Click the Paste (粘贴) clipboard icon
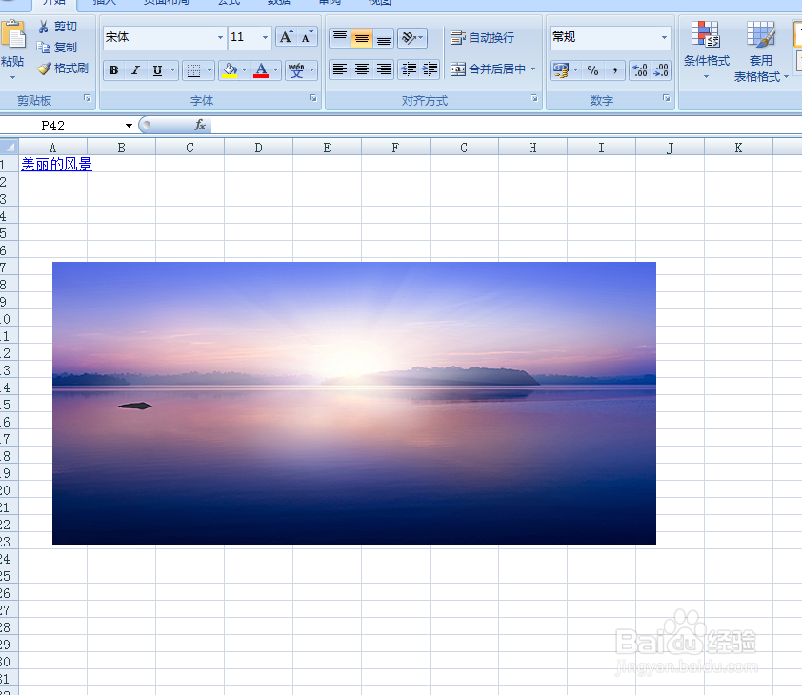 point(13,36)
